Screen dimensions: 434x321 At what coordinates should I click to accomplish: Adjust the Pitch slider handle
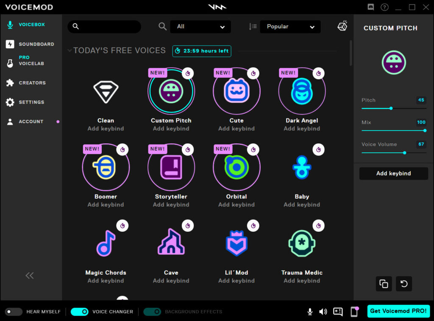[x=391, y=108]
